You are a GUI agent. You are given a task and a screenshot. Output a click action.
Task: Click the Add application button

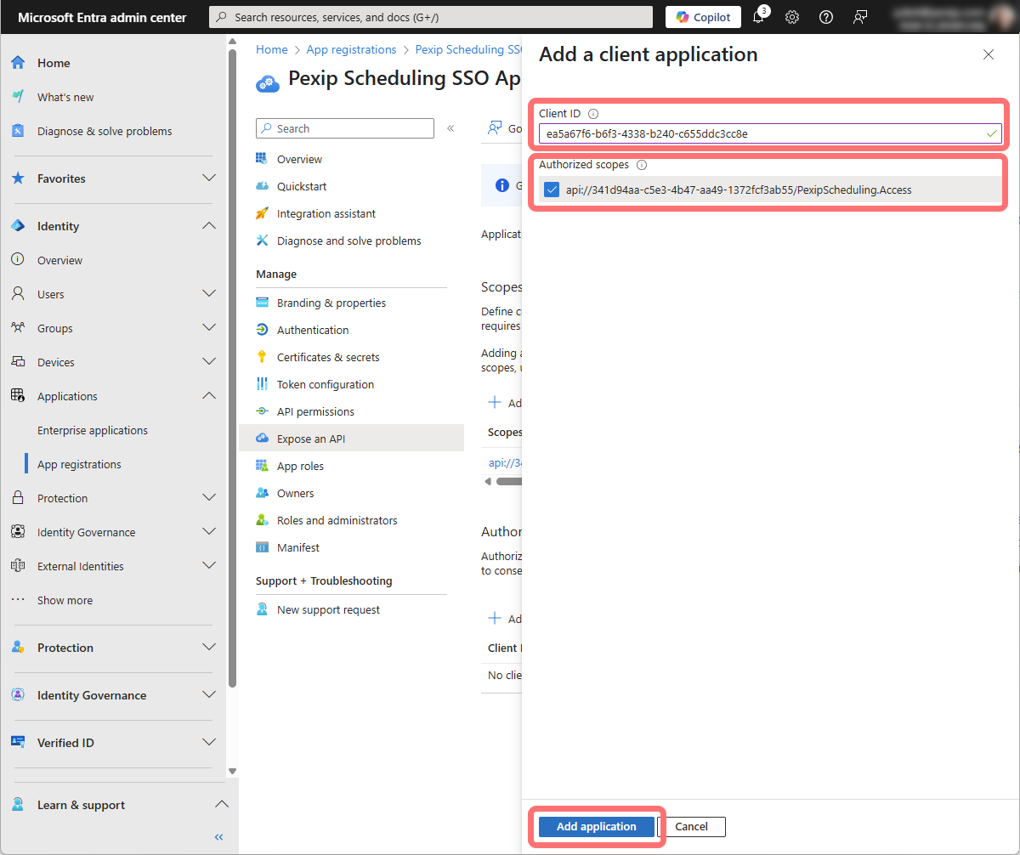[596, 826]
